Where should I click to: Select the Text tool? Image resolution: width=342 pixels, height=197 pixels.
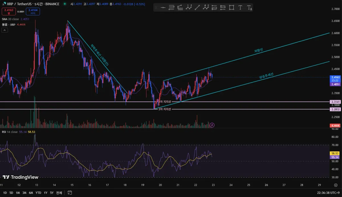[x=240, y=8]
